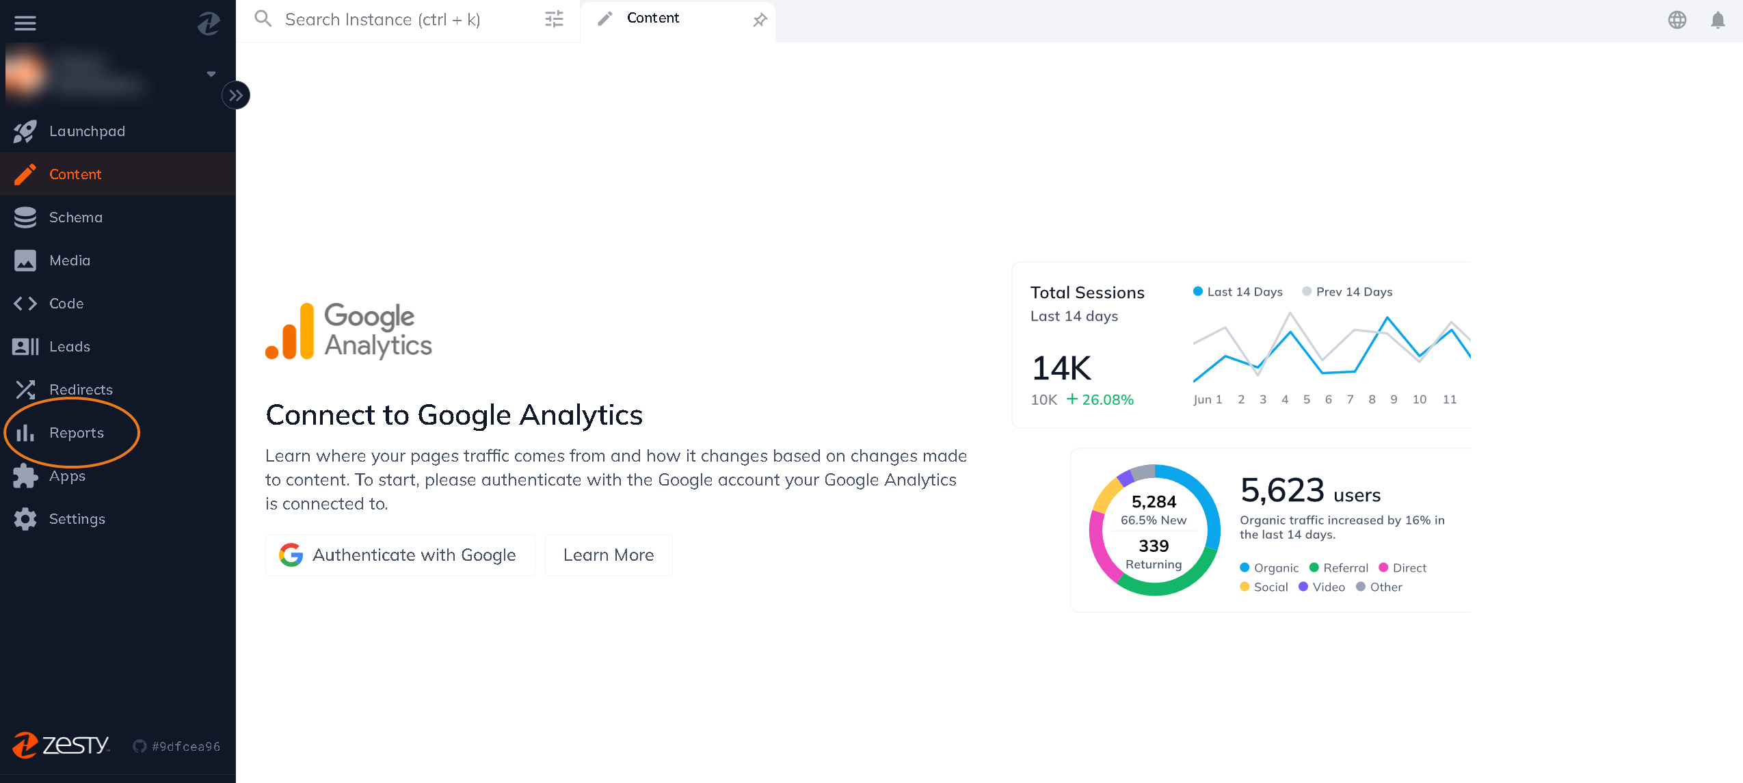This screenshot has width=1743, height=783.
Task: Switch to the Content tab
Action: (677, 21)
